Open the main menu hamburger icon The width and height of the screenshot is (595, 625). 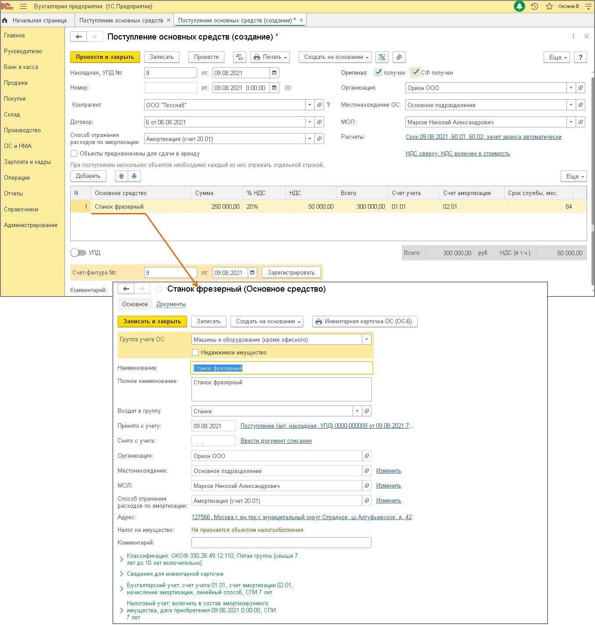23,7
